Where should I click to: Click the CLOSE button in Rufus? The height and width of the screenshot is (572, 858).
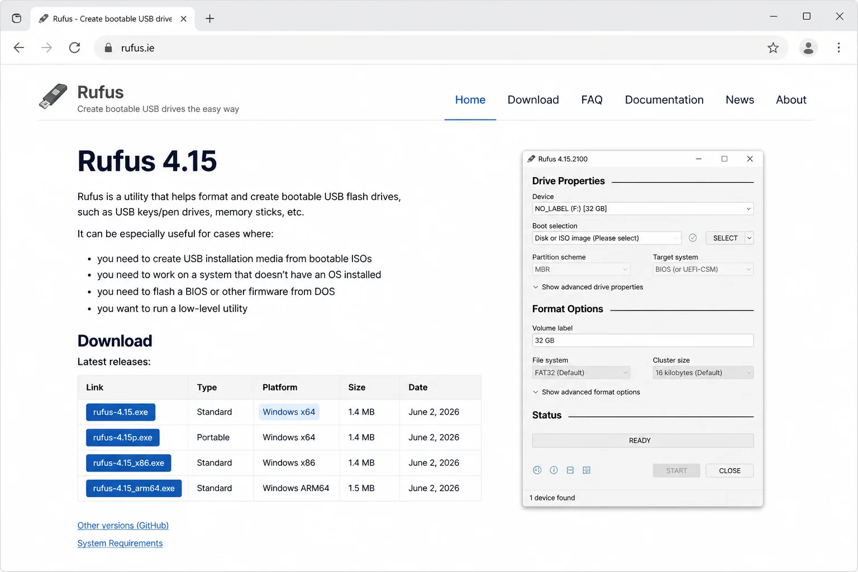730,471
